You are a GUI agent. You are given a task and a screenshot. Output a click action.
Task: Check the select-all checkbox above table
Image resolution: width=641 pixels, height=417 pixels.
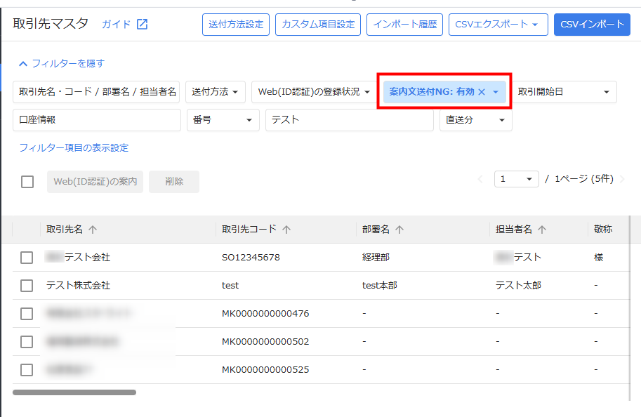click(x=27, y=182)
